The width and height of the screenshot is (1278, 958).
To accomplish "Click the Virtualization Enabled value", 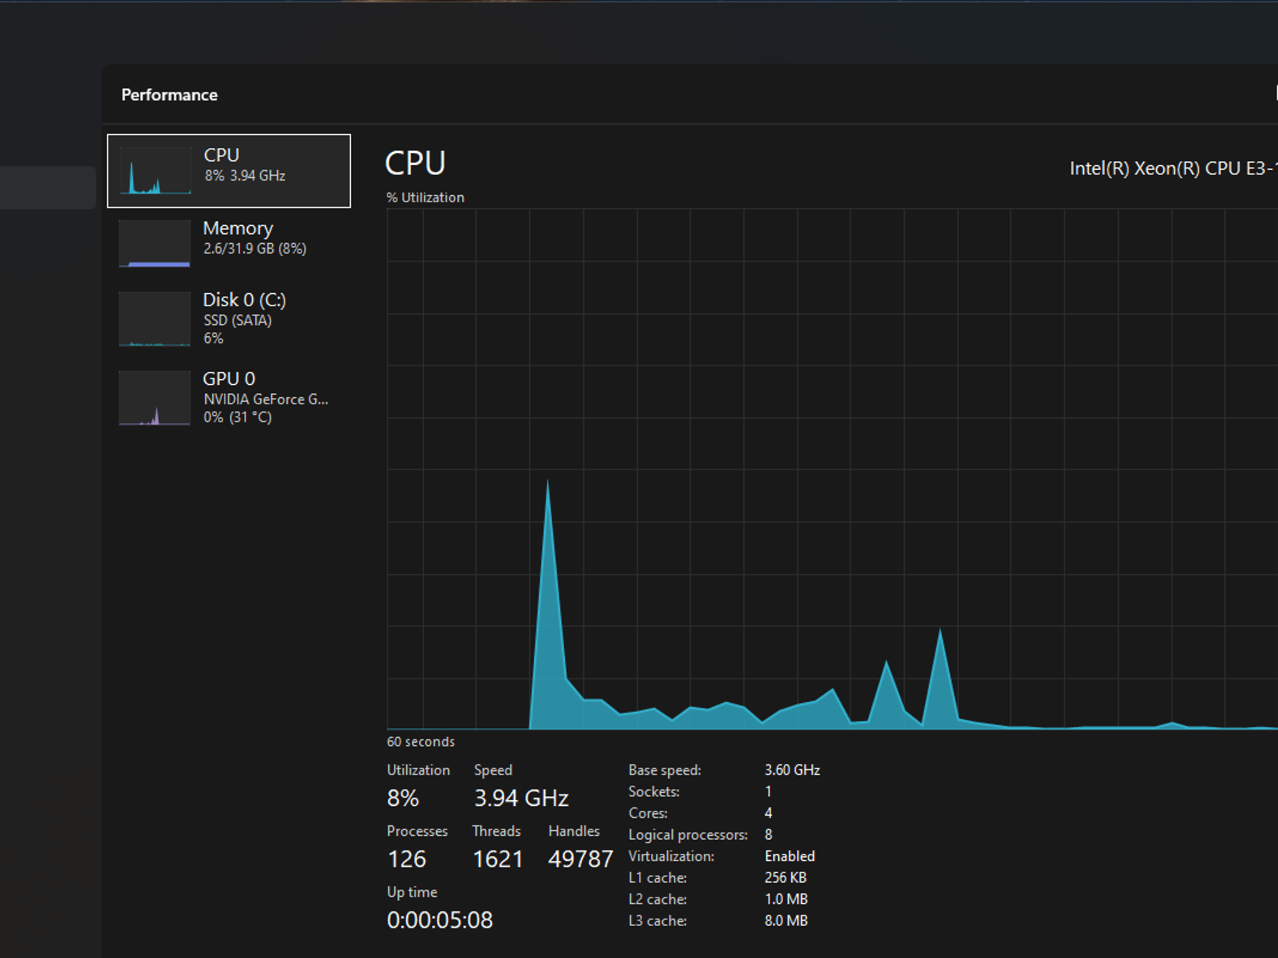I will point(789,856).
